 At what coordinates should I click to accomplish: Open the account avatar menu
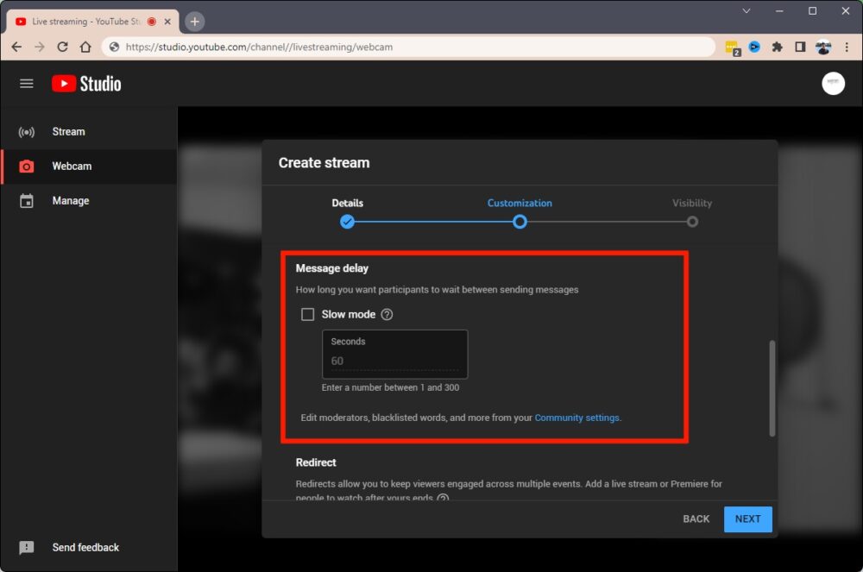[x=833, y=84]
